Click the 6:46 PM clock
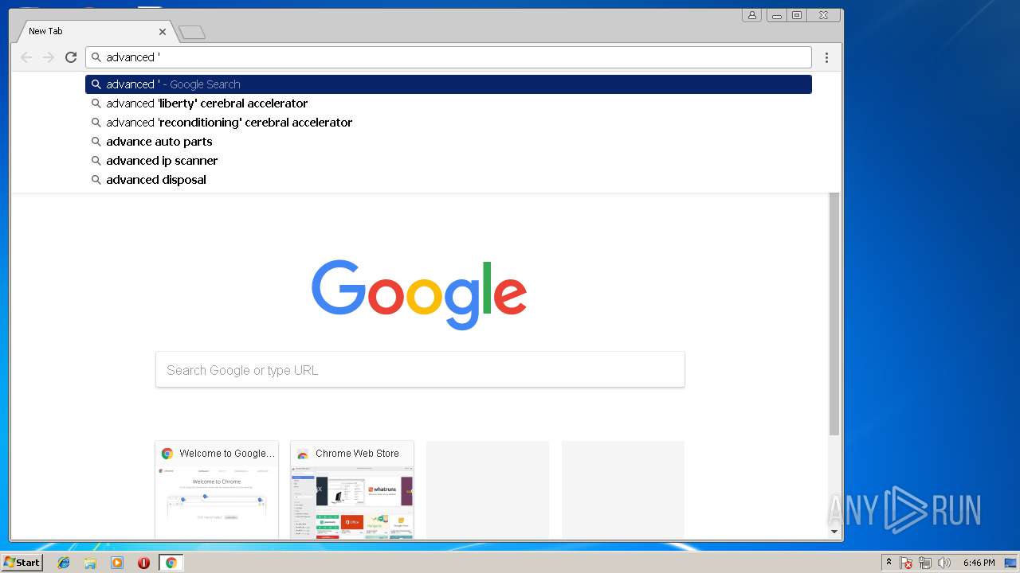The image size is (1020, 573). (979, 563)
